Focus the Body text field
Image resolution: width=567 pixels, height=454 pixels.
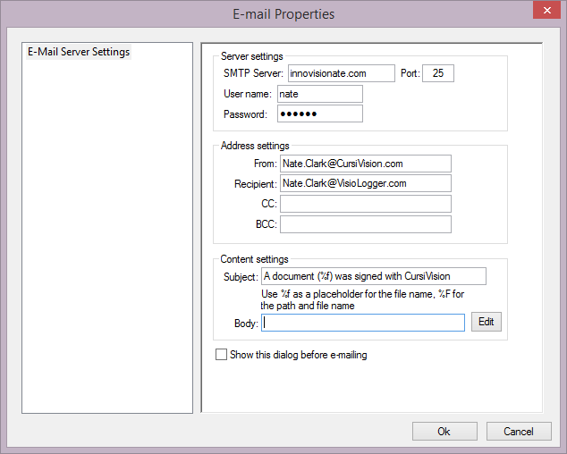point(363,323)
